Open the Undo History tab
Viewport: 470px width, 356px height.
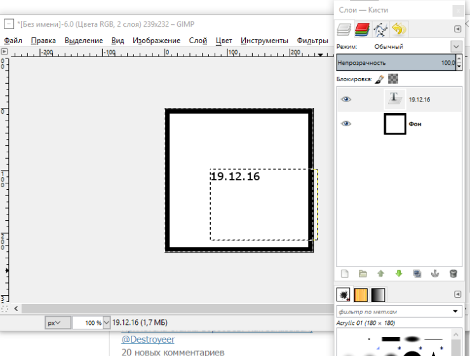coord(399,29)
